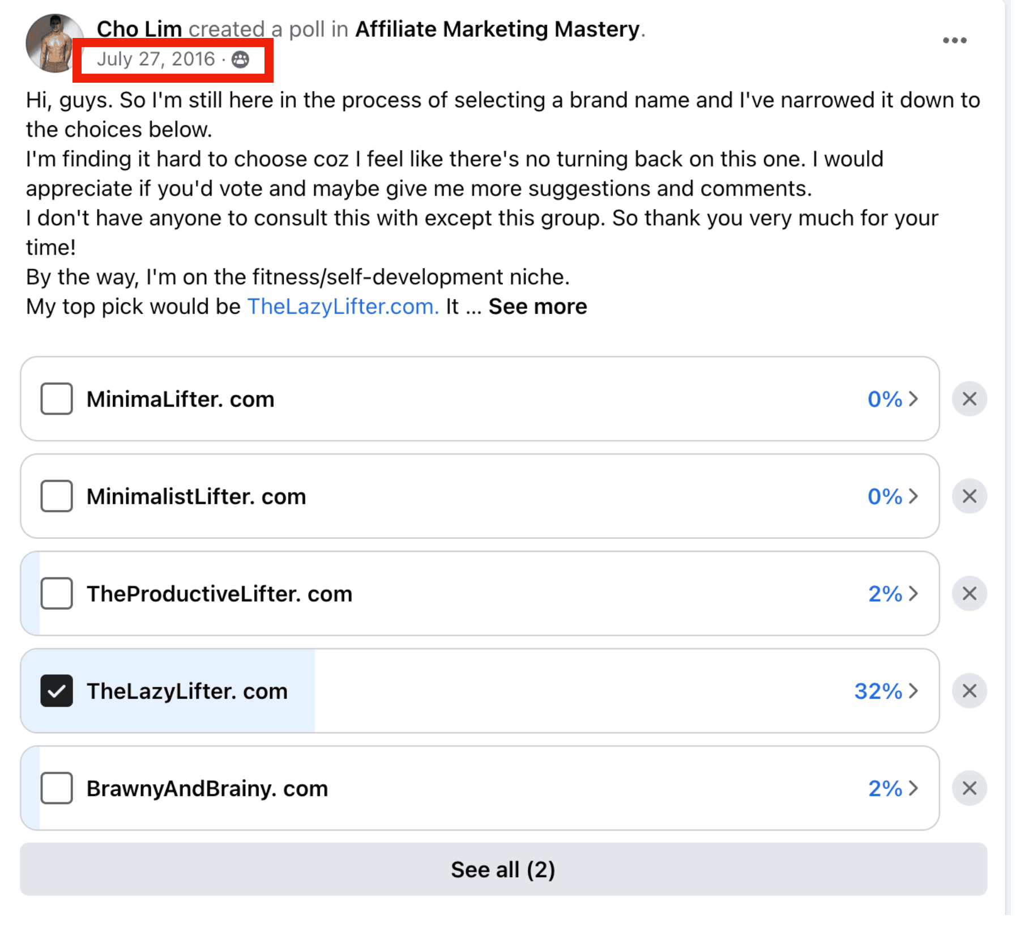The image size is (1024, 927).
Task: Expand the post with See more
Action: pyautogui.click(x=537, y=307)
